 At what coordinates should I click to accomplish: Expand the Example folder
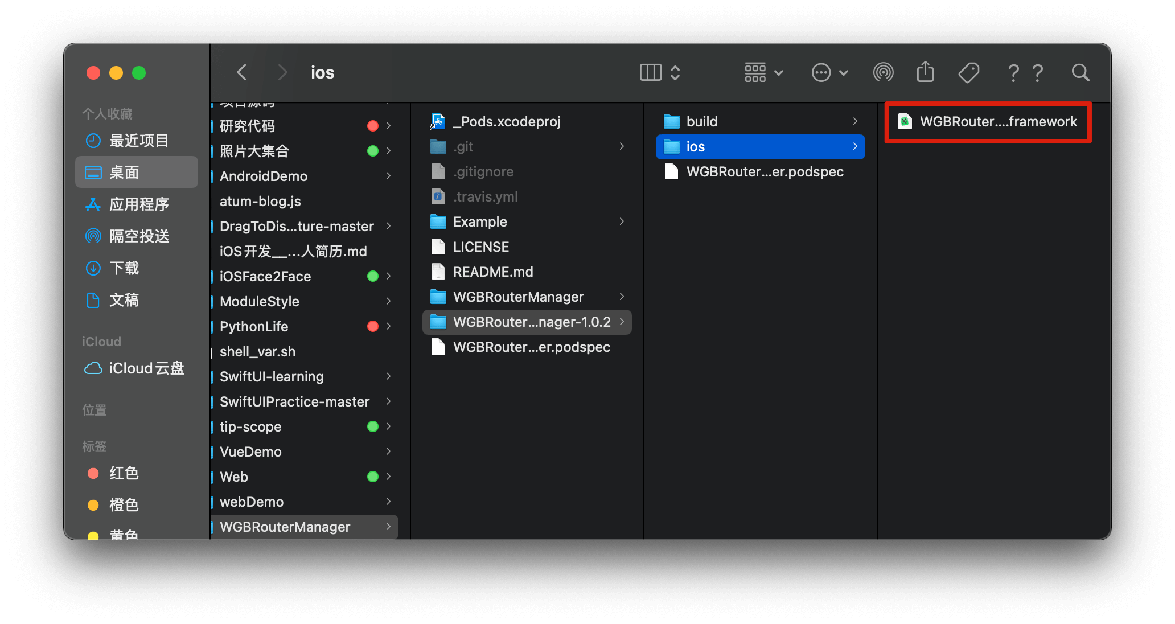click(480, 222)
